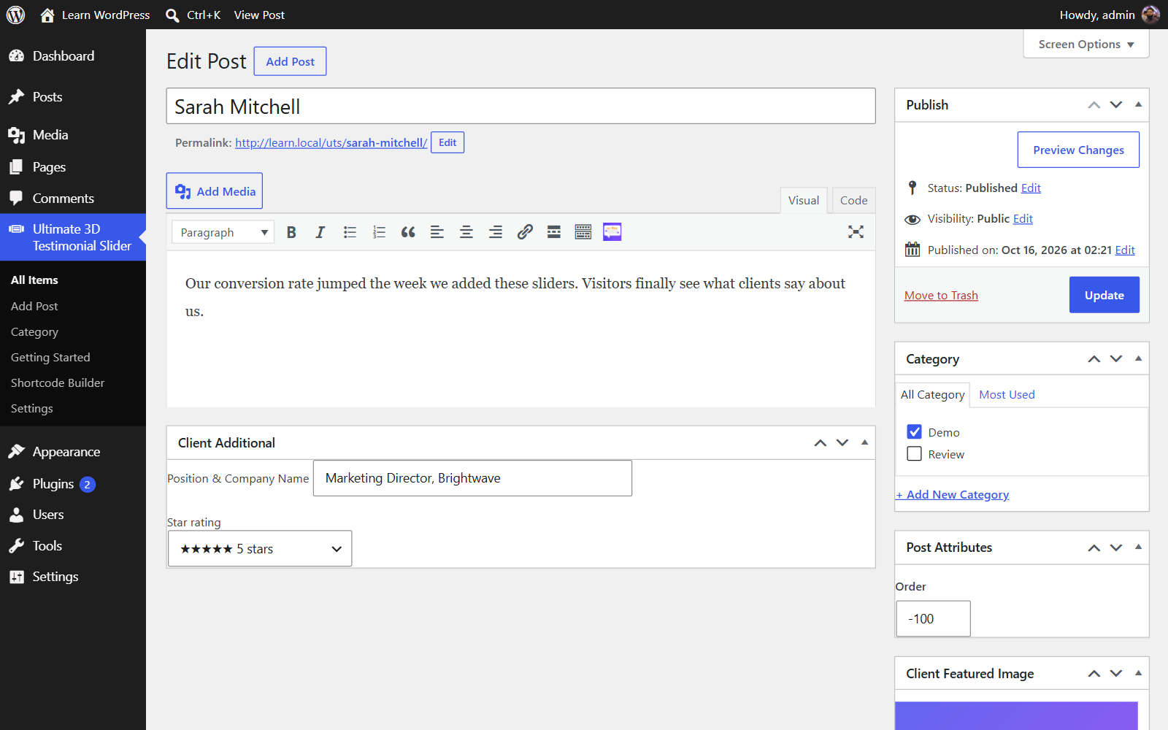The width and height of the screenshot is (1168, 730).
Task: Insert or edit a link
Action: 525,232
